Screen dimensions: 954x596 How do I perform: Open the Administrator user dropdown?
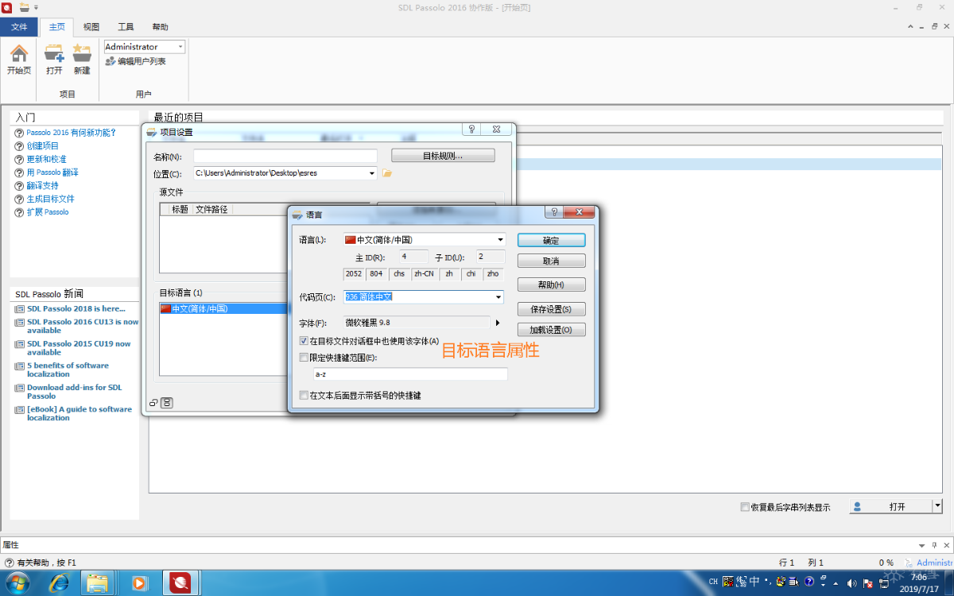pyautogui.click(x=180, y=47)
